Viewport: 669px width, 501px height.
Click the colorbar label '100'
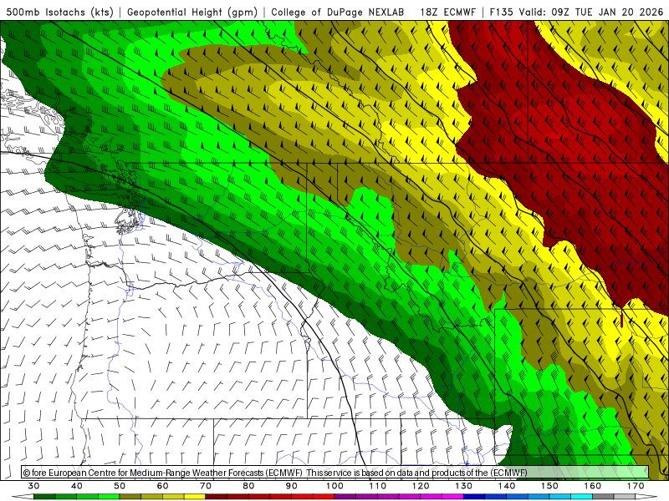point(334,486)
